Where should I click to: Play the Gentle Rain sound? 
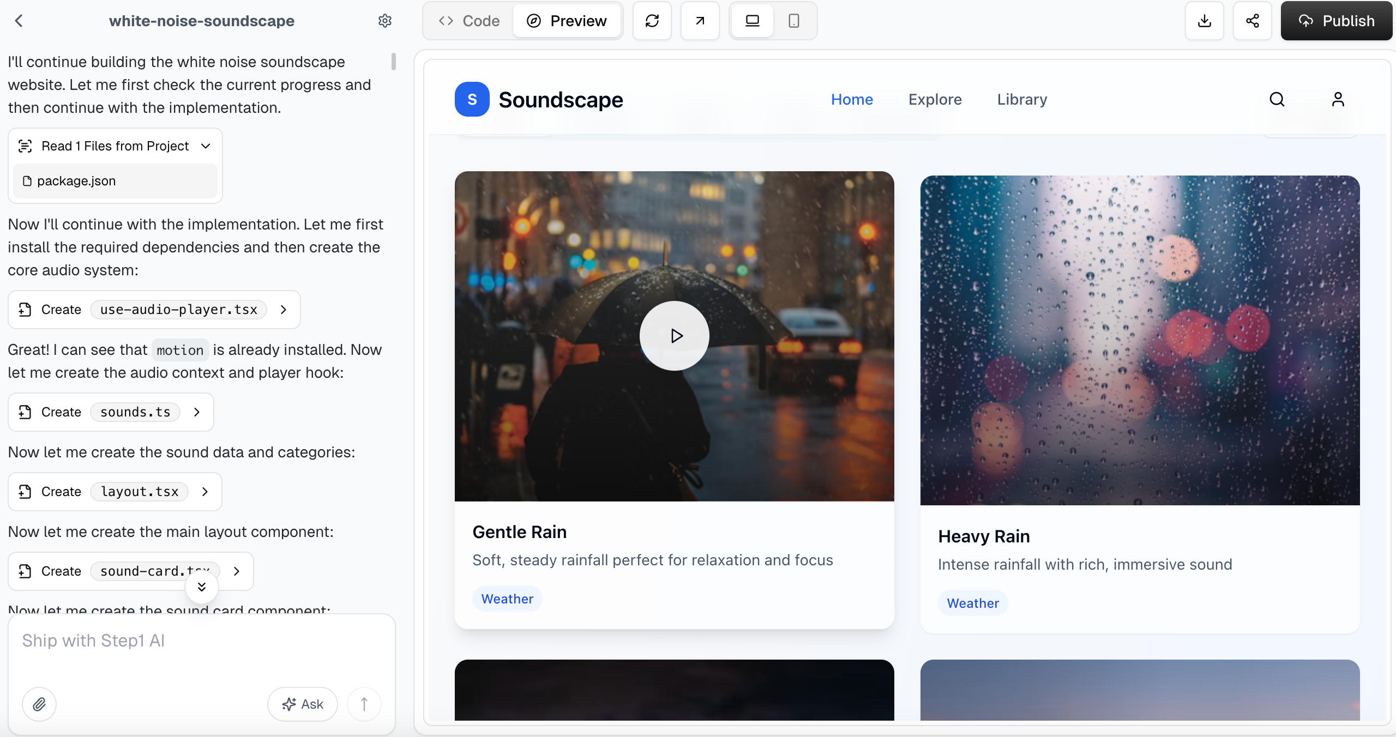click(x=674, y=336)
